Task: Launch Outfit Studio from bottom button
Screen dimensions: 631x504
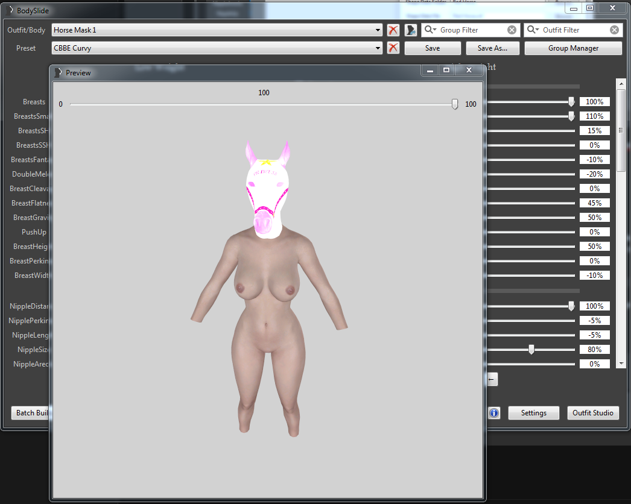Action: [593, 413]
